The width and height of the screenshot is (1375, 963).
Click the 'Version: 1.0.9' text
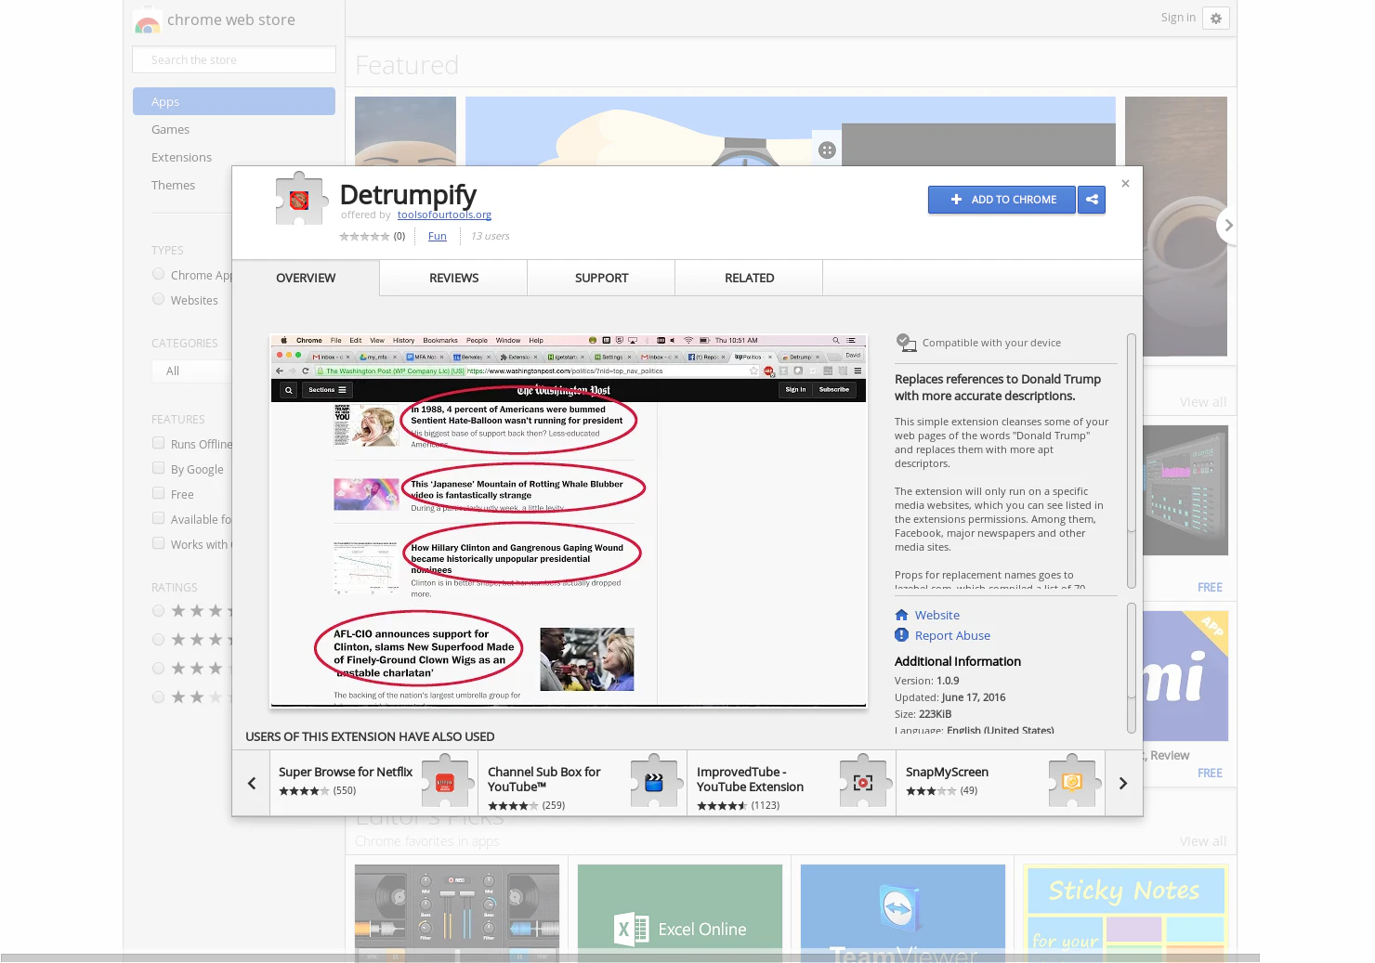(x=926, y=681)
